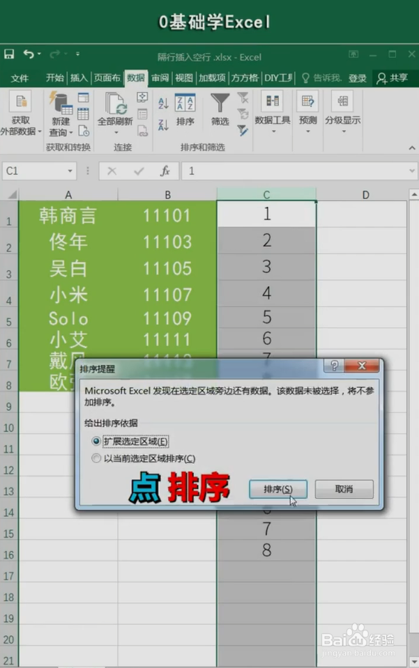This screenshot has width=419, height=668.
Task: Switch to the 插入 ribbon tab
Action: coord(78,77)
